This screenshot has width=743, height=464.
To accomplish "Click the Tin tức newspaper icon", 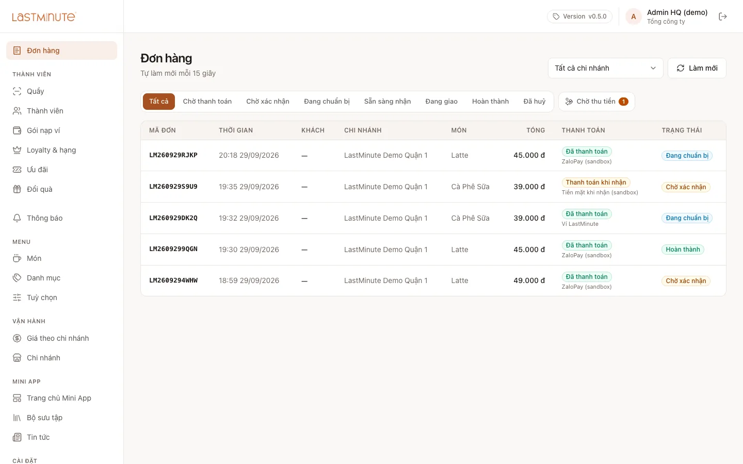I will coord(17,437).
